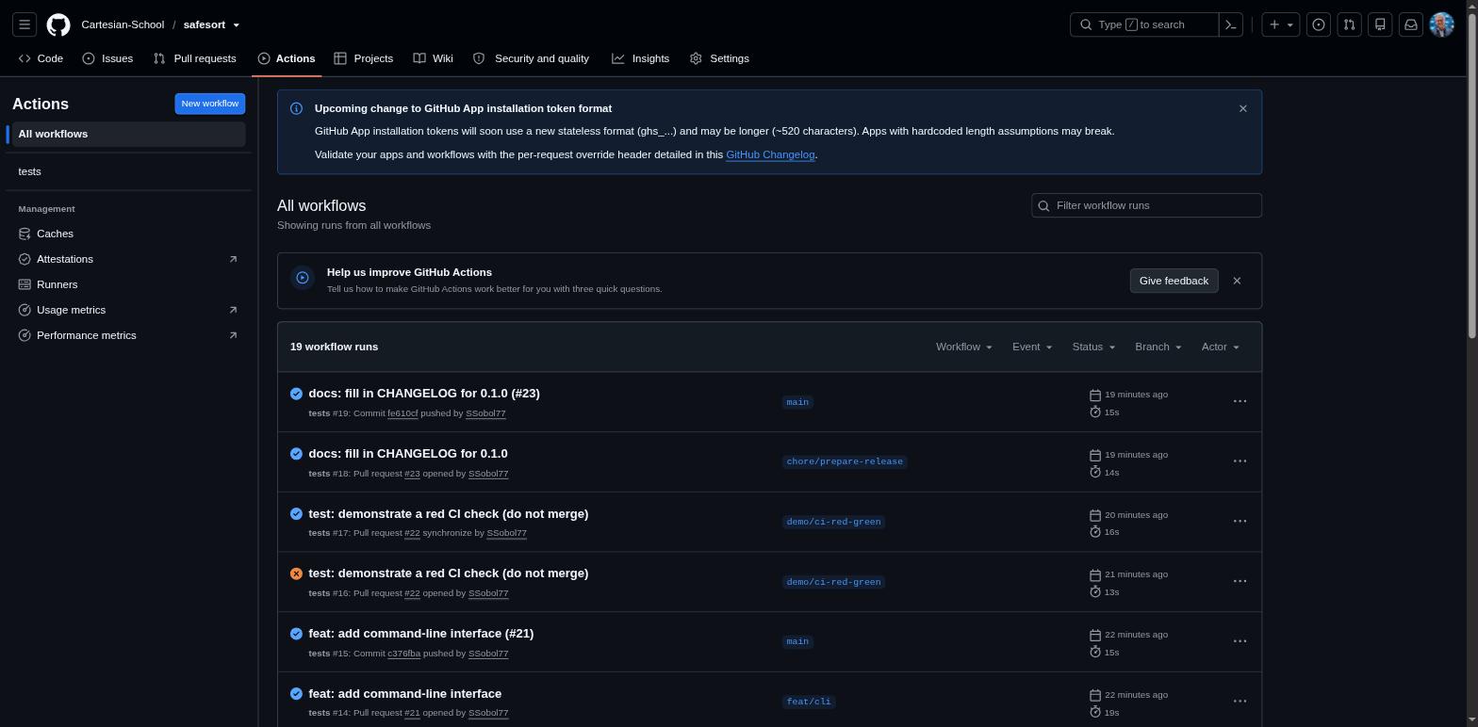This screenshot has width=1478, height=727.
Task: Open the GitHub Changelog link
Action: (770, 154)
